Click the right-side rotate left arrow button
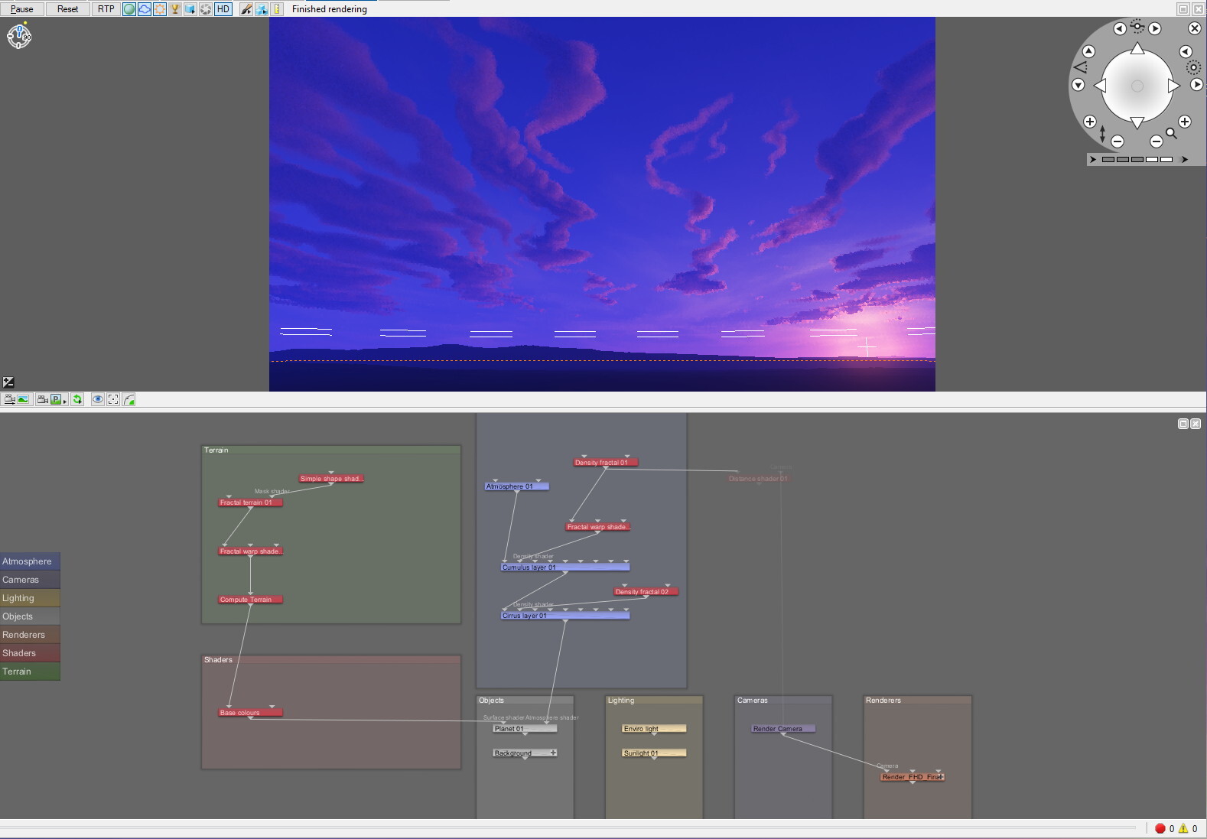 click(1186, 51)
